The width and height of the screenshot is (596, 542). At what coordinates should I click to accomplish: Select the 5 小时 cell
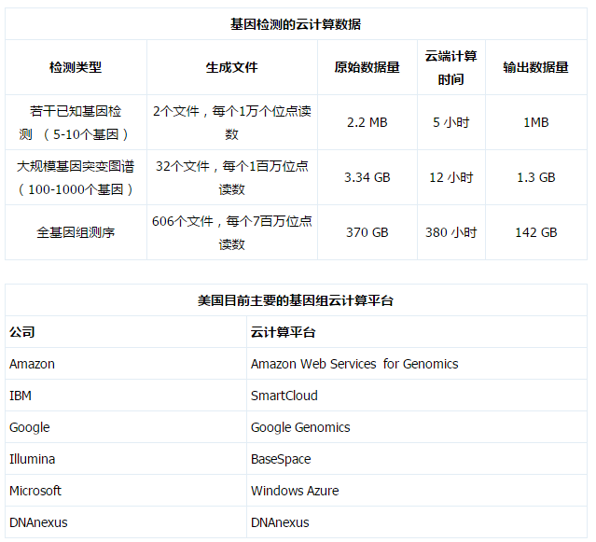pyautogui.click(x=451, y=122)
